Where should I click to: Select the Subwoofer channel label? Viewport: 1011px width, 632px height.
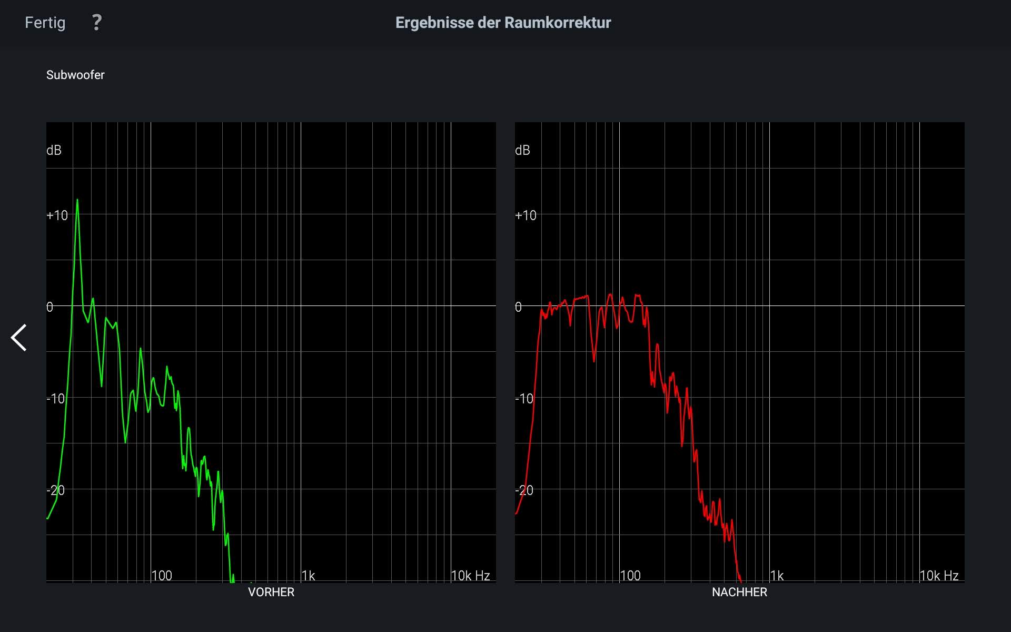[x=75, y=75]
